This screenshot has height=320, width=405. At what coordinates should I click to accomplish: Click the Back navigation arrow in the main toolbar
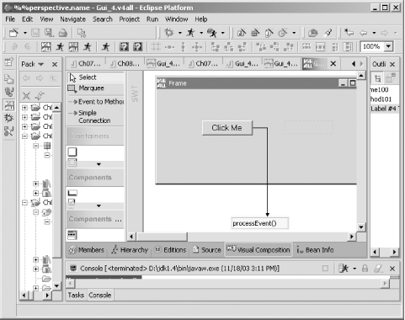coord(364,33)
